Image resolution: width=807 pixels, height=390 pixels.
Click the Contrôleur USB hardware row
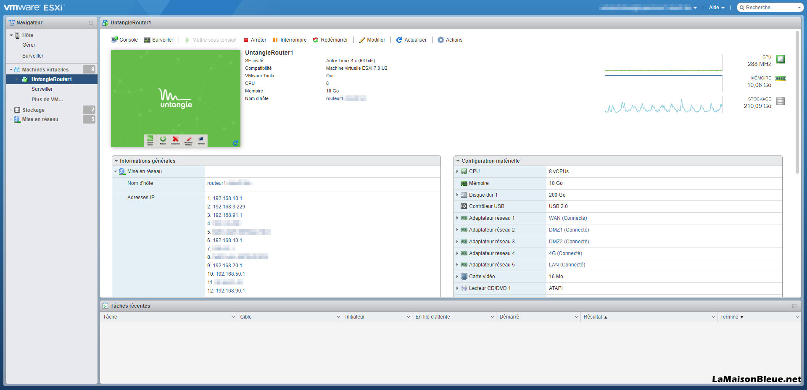618,206
